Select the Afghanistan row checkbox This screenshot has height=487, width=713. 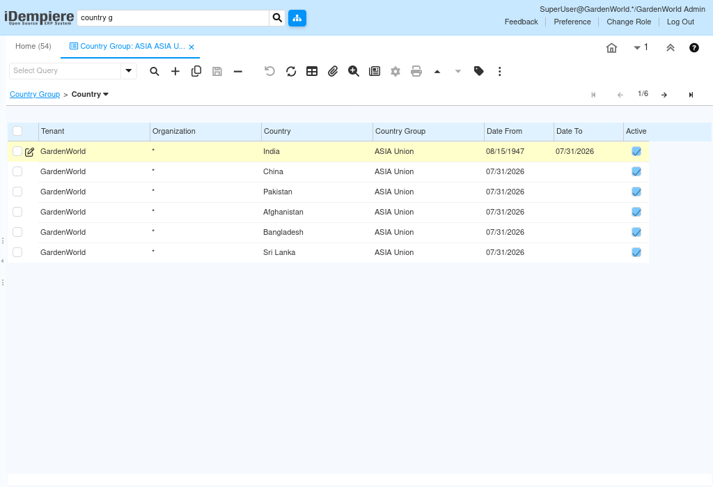(x=17, y=212)
